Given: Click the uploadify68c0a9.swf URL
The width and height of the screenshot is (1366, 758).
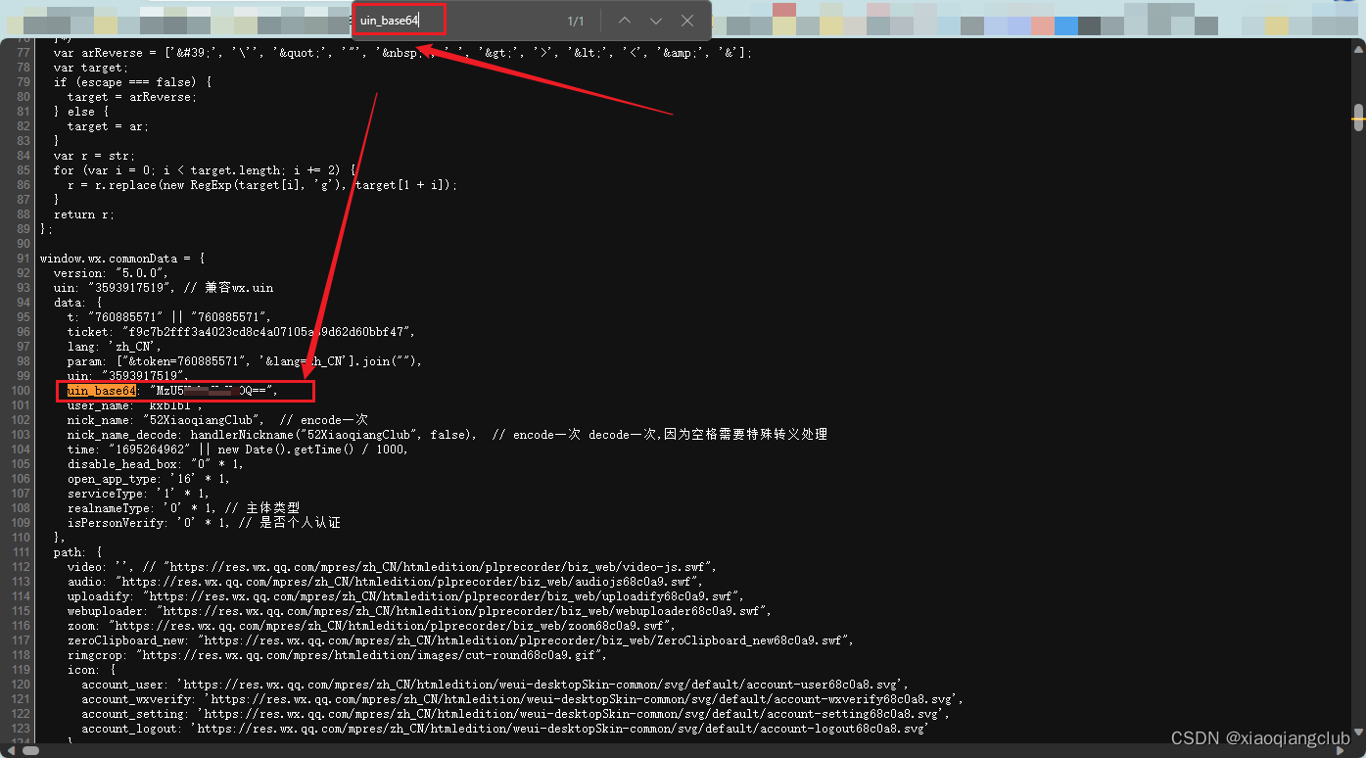Looking at the screenshot, I should point(444,596).
